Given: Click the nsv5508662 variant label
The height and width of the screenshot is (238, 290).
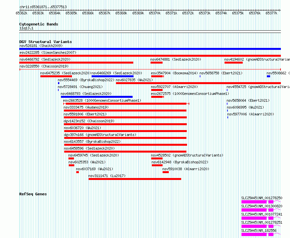Looking at the screenshot, I should pos(278,73).
